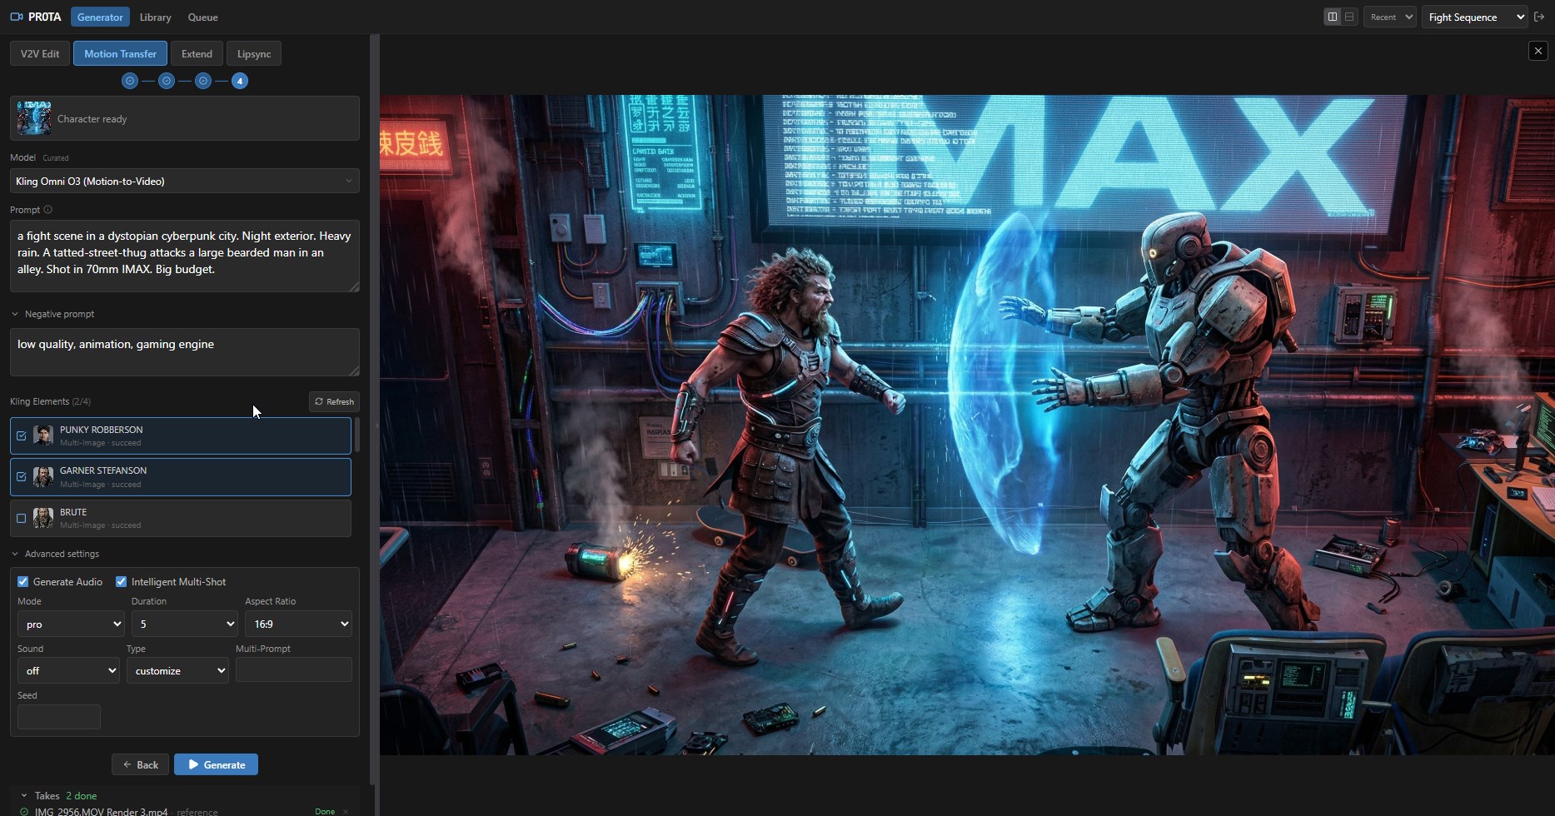Click the Prompt info icon
This screenshot has width=1555, height=816.
(x=47, y=210)
